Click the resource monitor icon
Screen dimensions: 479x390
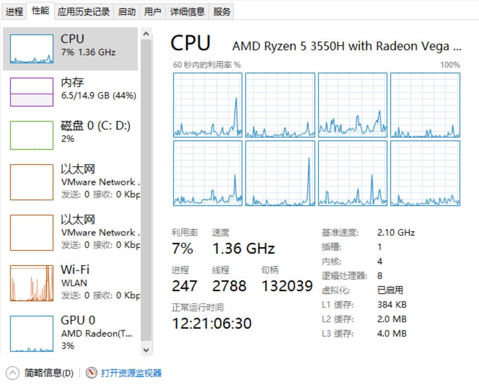(91, 373)
